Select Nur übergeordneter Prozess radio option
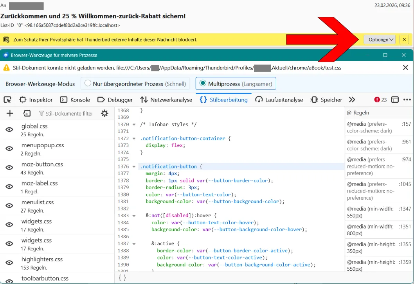This screenshot has height=284, width=414. [88, 84]
